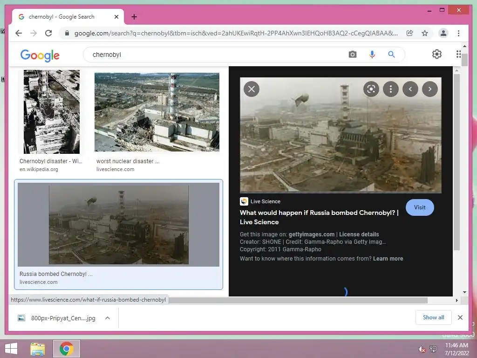Open Google quick settings gear
477x358 pixels.
[x=437, y=54]
